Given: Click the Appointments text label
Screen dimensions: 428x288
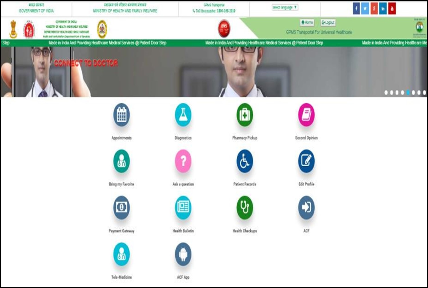Looking at the screenshot, I should click(x=122, y=138).
